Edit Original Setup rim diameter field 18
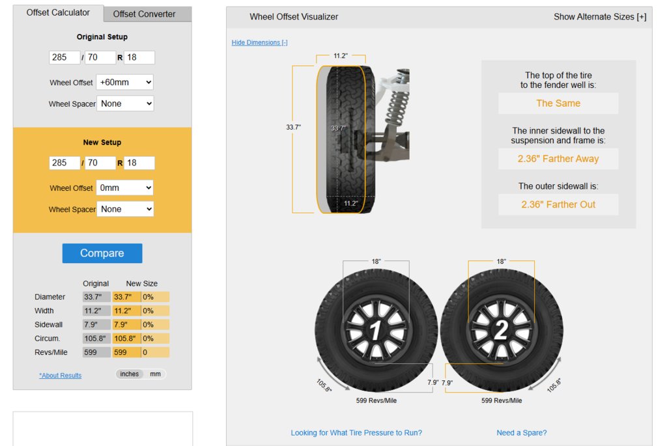 coord(139,57)
